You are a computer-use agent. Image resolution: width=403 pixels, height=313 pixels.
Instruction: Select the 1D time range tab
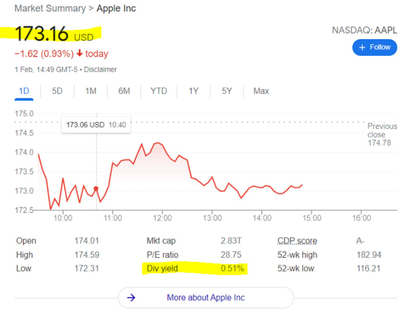coord(24,91)
